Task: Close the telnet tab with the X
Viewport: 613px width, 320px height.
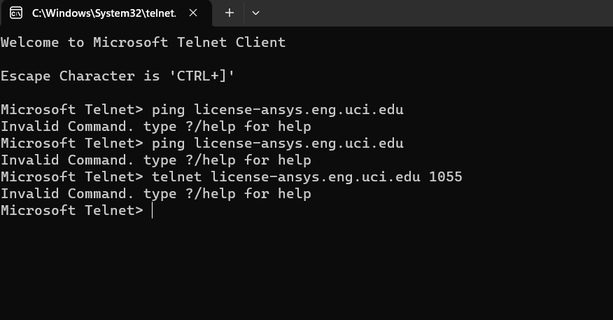Action: 193,13
